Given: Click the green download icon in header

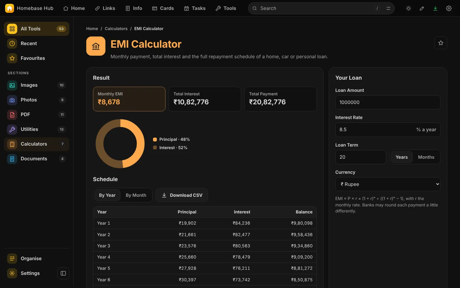Looking at the screenshot, I should [435, 8].
